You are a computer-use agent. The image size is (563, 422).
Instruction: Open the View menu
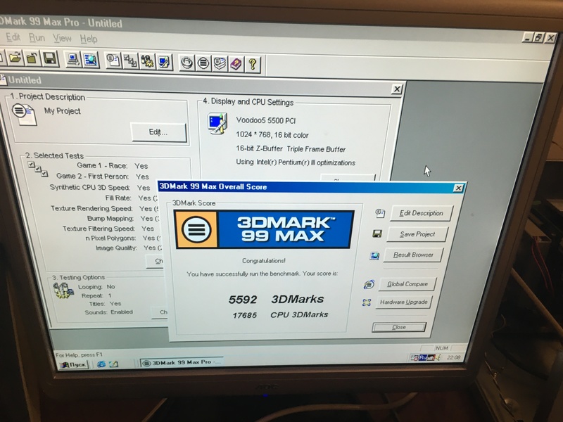pos(62,38)
